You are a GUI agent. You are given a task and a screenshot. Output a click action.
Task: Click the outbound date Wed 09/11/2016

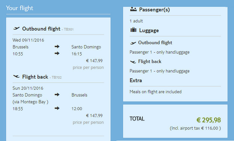pyautogui.click(x=28, y=40)
